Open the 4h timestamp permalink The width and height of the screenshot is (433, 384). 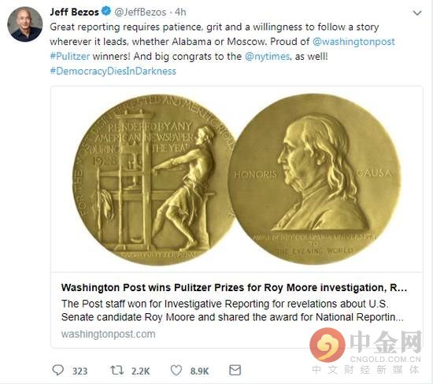pyautogui.click(x=180, y=12)
